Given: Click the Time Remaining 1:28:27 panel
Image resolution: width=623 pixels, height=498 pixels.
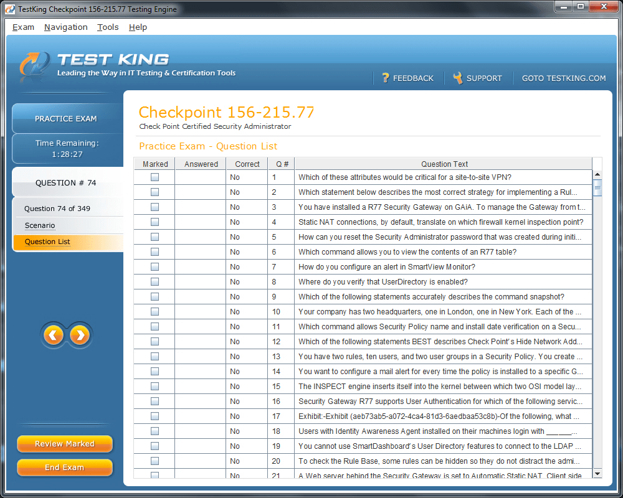Looking at the screenshot, I should pos(67,149).
